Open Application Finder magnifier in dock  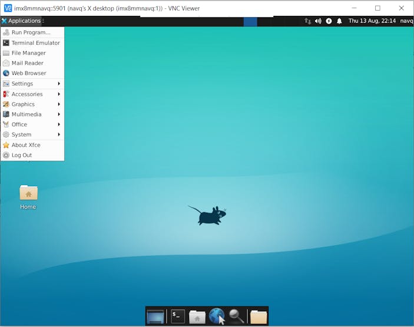pyautogui.click(x=236, y=316)
